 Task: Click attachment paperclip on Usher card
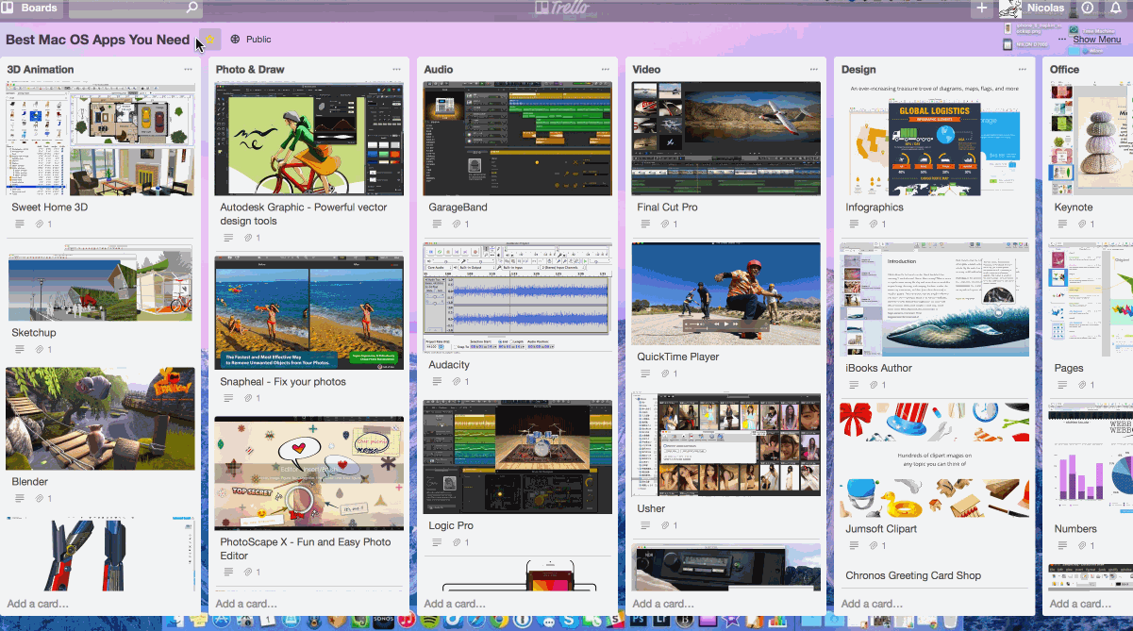[x=665, y=525]
